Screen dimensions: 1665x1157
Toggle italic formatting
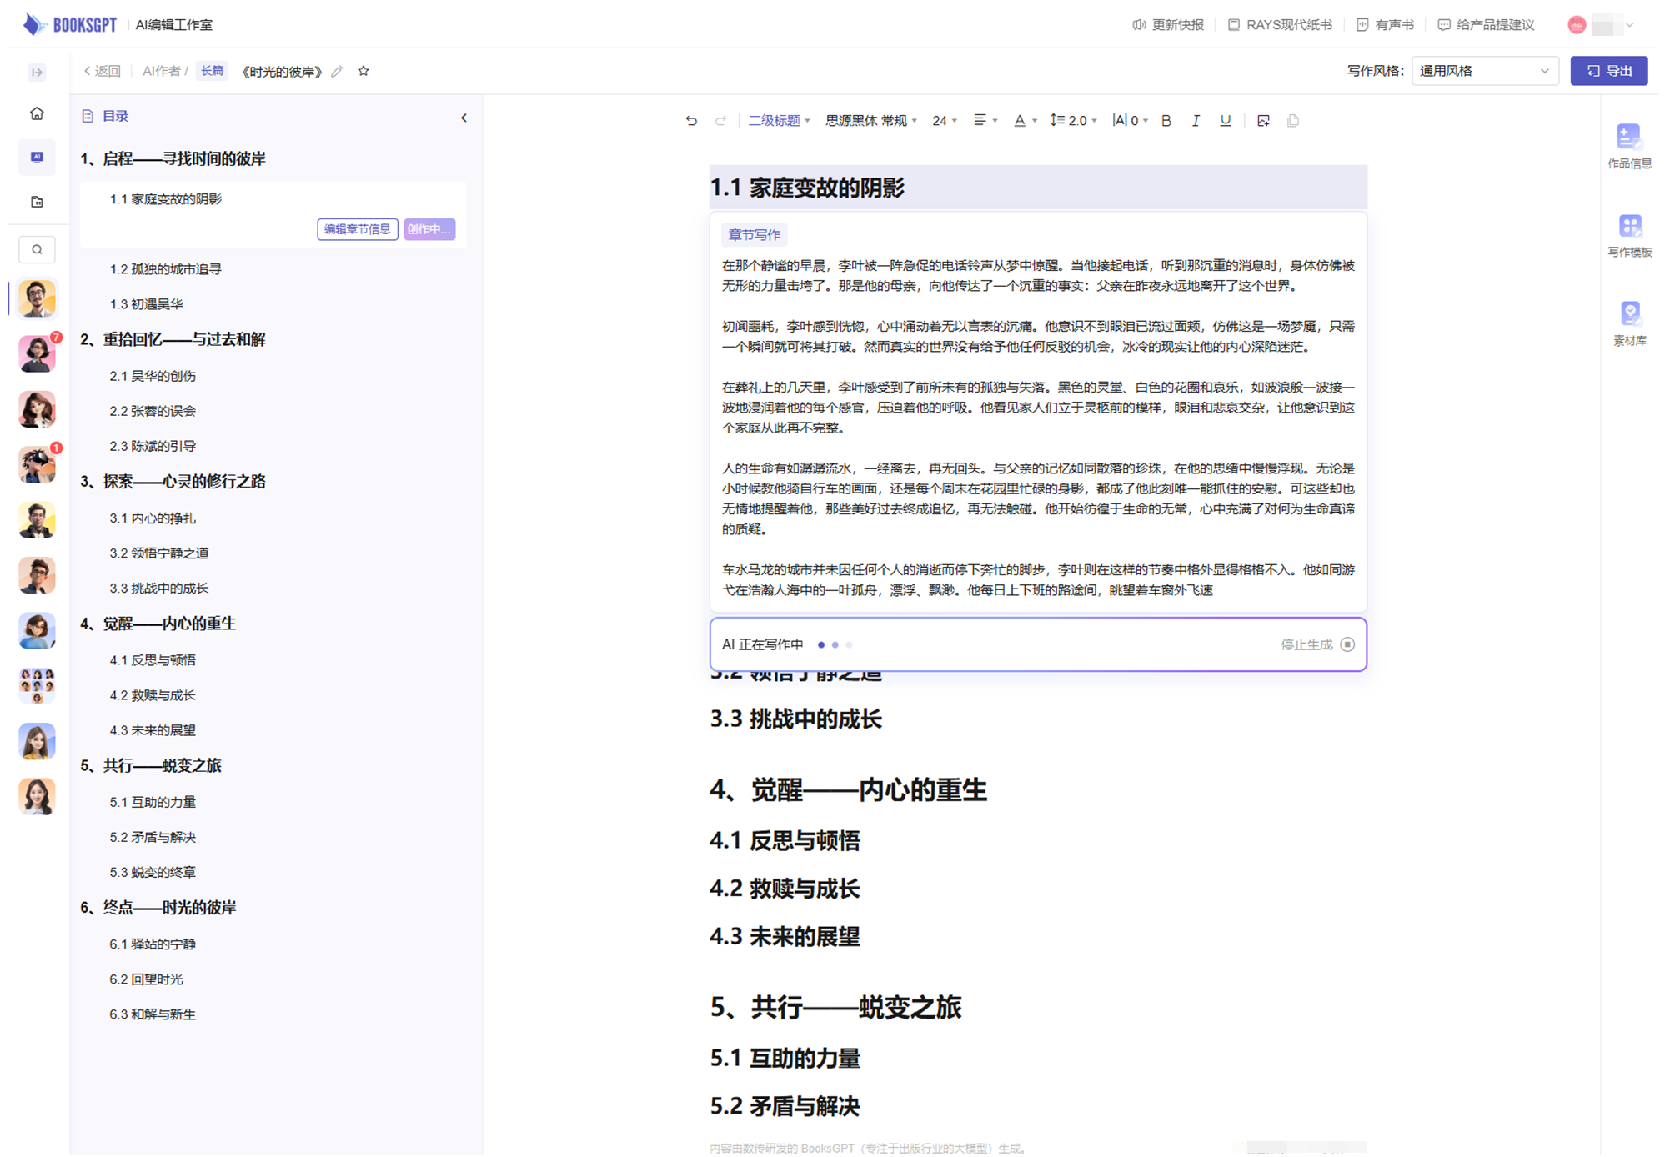point(1195,121)
